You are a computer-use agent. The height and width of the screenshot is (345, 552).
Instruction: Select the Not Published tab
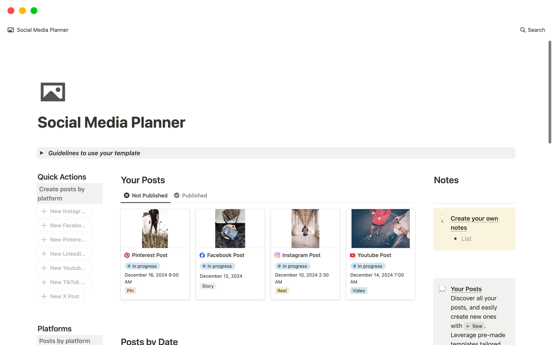click(x=145, y=195)
